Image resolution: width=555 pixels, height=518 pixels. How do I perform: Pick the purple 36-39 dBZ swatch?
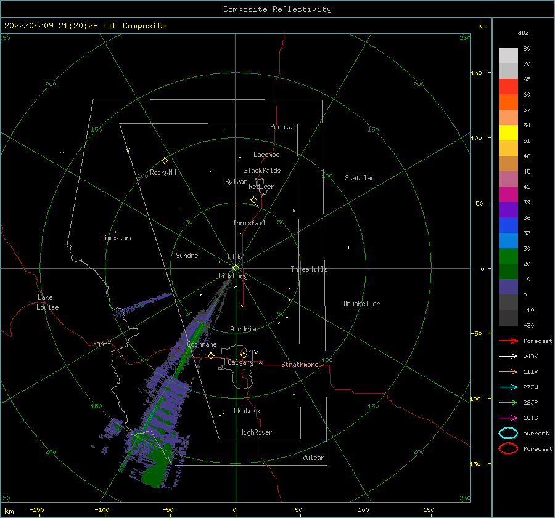[x=508, y=209]
